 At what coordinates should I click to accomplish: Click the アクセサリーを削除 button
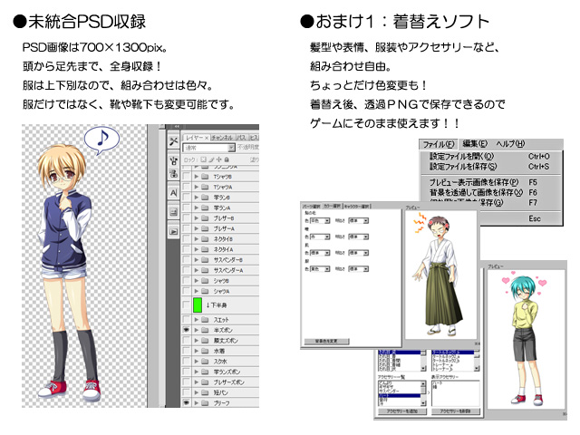pos(456,411)
